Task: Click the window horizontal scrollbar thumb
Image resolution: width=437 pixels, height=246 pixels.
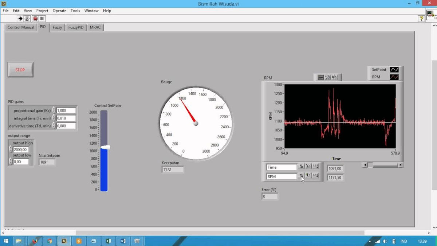Action: (x=220, y=233)
